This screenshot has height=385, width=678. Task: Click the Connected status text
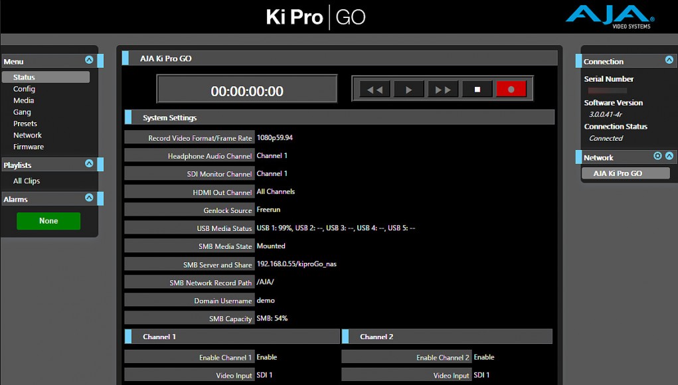(606, 138)
